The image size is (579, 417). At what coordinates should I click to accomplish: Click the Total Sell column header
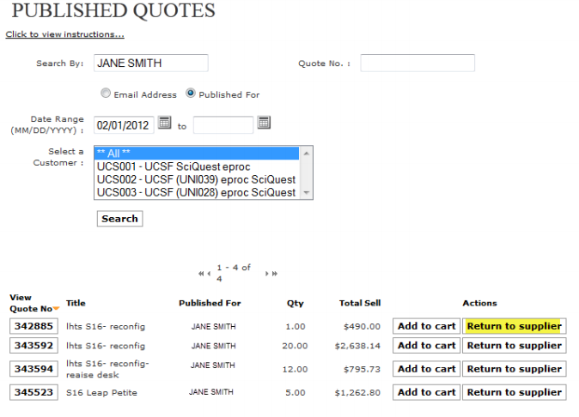[x=360, y=303]
